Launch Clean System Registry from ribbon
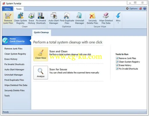Screen dimensions: 149x116 tap(20, 18)
